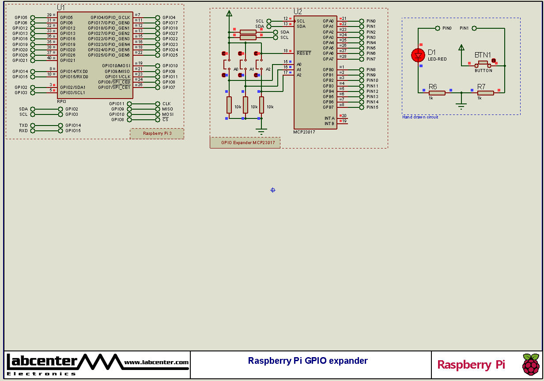Click the power terminal arrow above the I2C resistors

point(229,13)
